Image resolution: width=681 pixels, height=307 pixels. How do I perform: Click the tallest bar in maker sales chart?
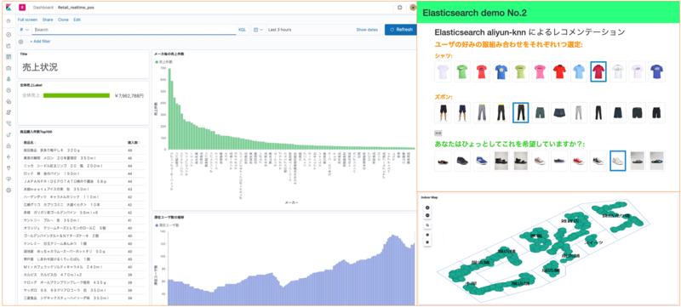169,109
